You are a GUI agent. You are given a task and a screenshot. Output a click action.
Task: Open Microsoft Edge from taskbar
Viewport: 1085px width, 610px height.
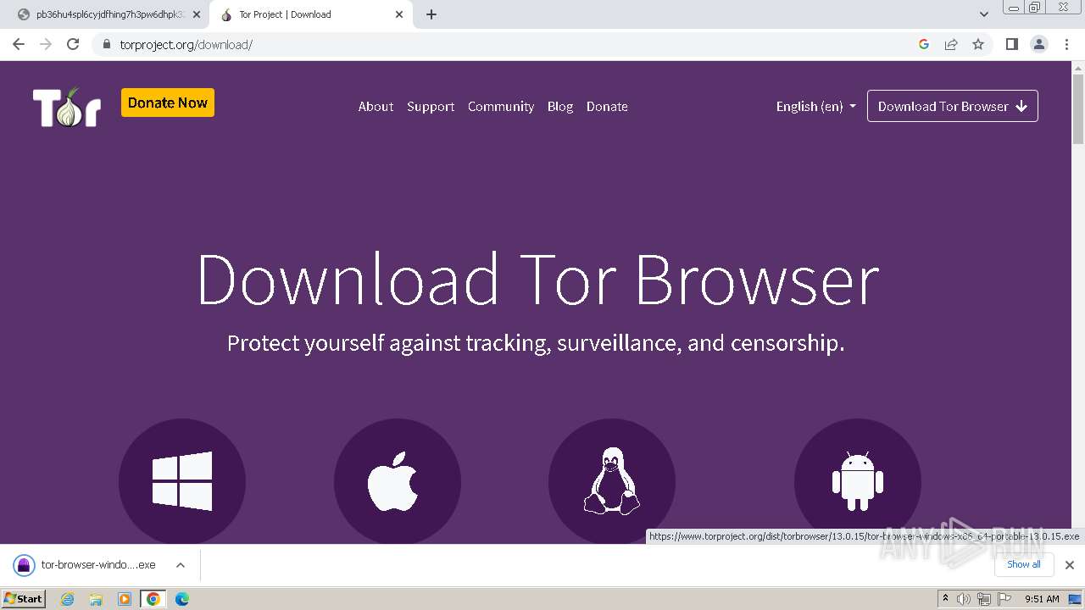pos(182,599)
